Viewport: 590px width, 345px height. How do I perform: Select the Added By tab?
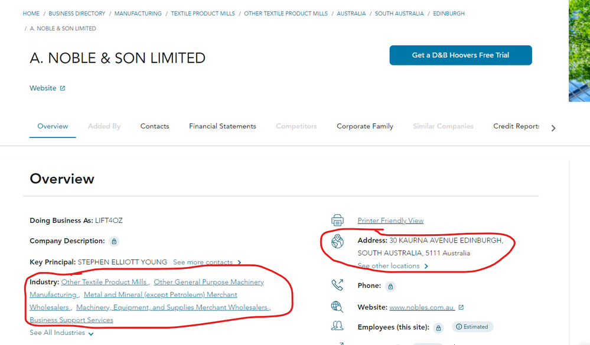click(104, 126)
